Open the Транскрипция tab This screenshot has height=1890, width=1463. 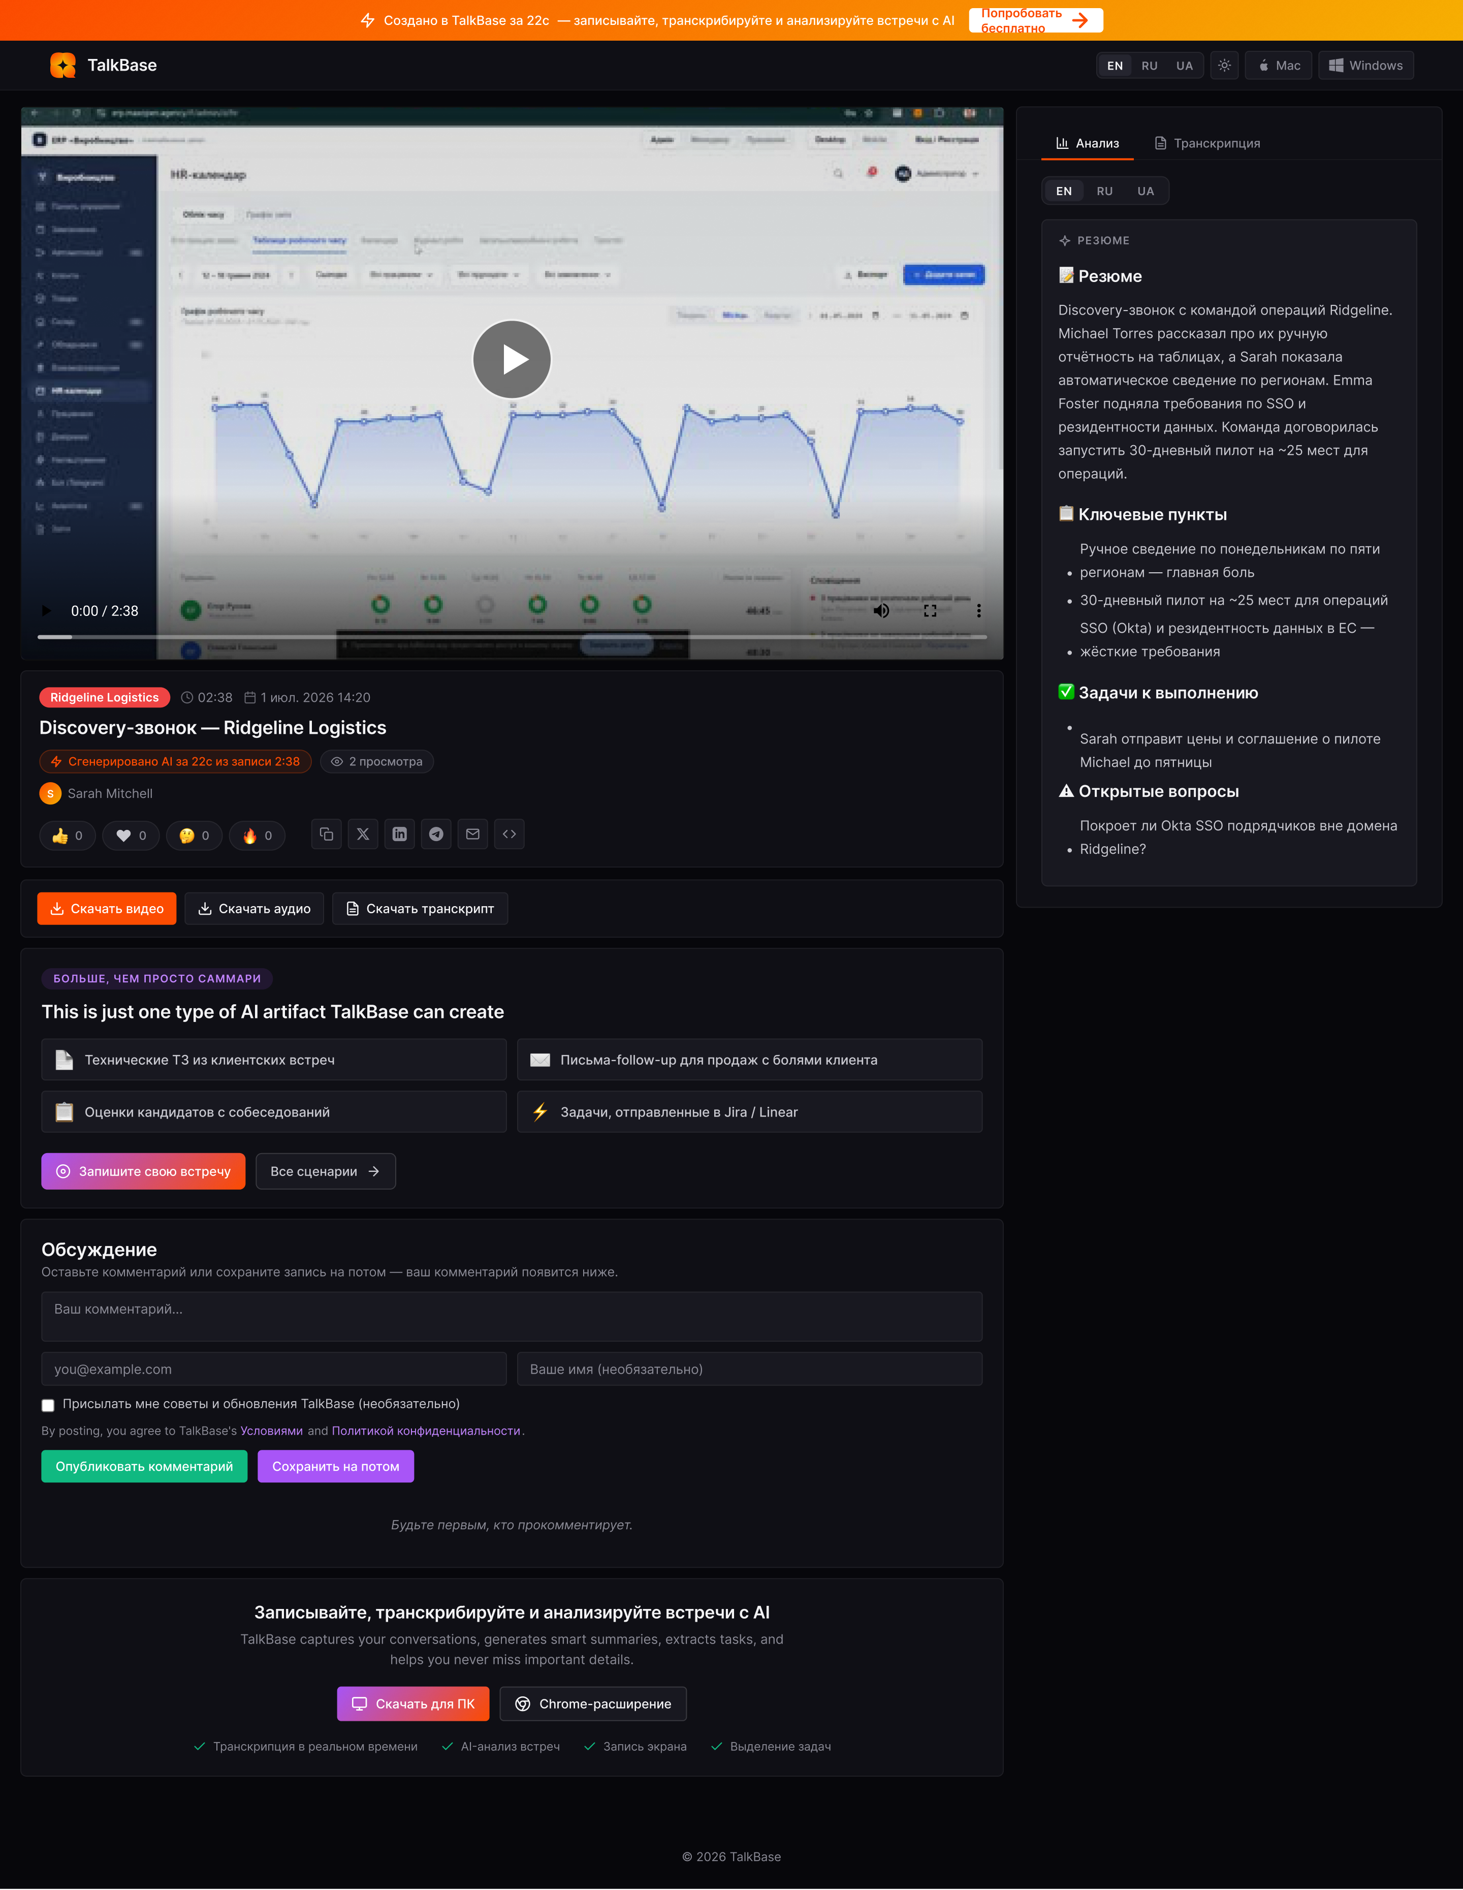coord(1207,144)
